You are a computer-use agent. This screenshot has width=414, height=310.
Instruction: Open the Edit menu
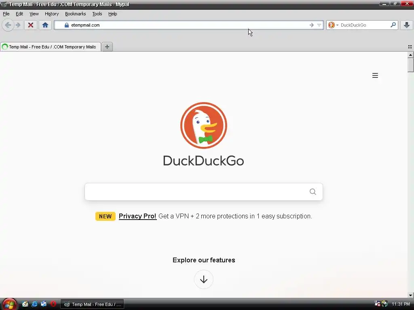coord(19,14)
